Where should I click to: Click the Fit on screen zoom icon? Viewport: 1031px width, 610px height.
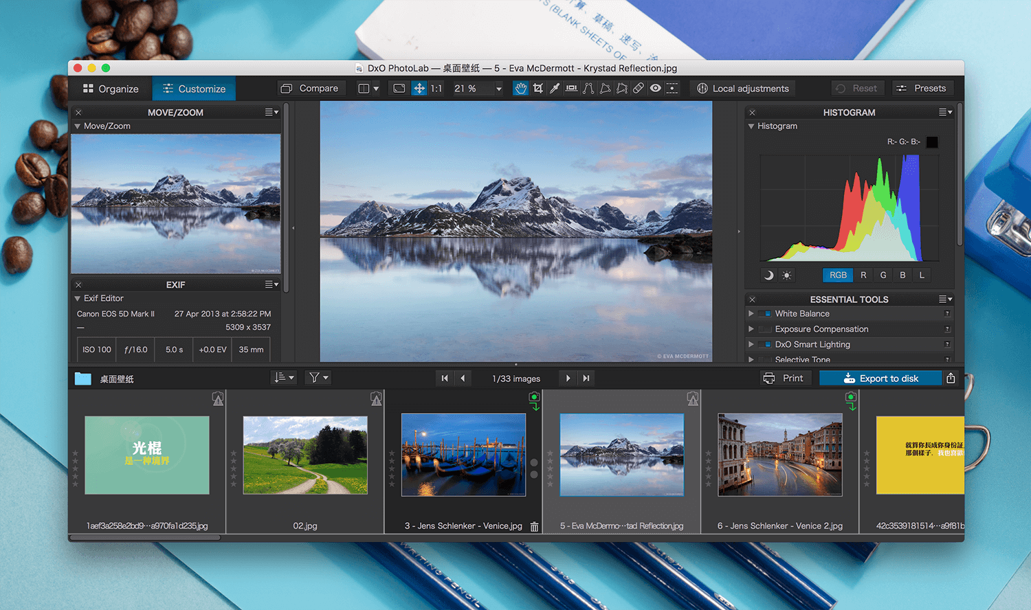coord(399,89)
